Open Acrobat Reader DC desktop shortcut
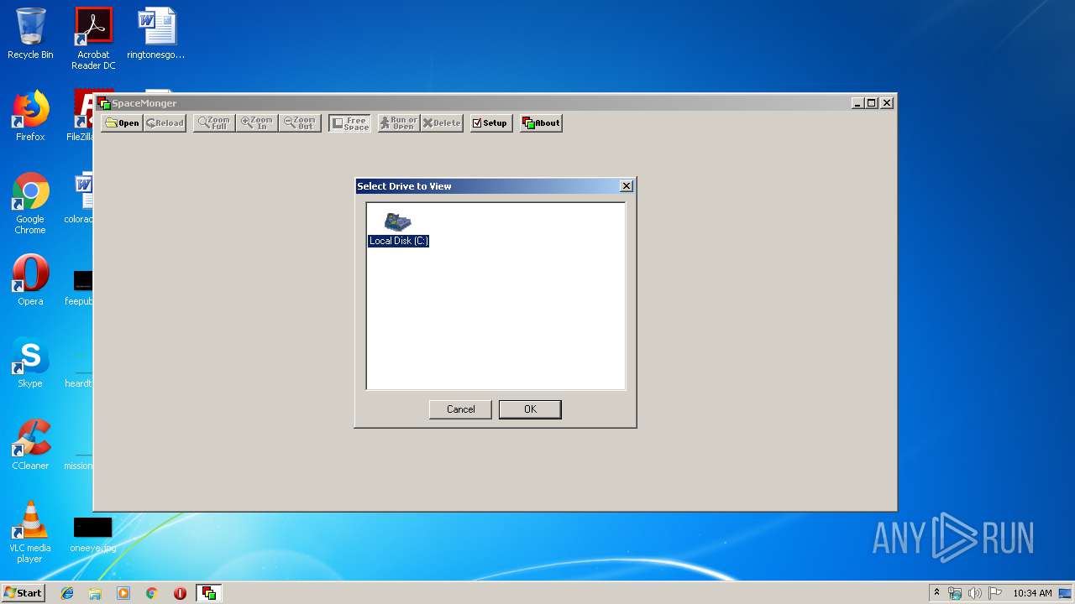 coord(93,39)
